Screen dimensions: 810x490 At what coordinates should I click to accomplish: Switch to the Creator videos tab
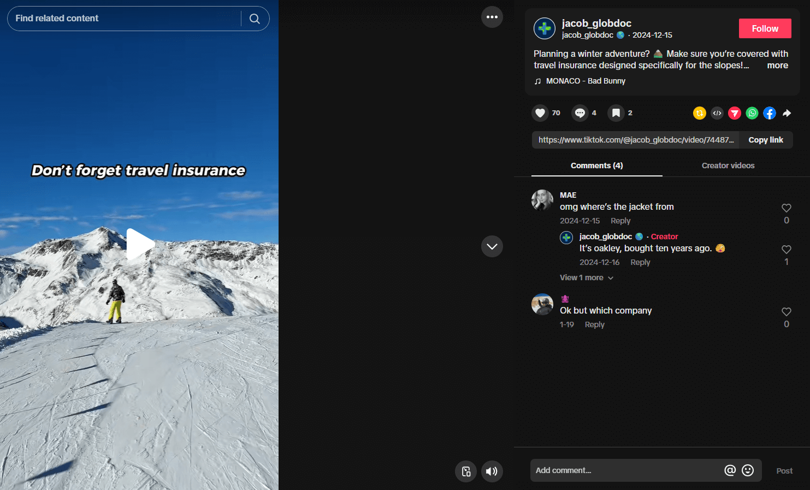tap(728, 165)
